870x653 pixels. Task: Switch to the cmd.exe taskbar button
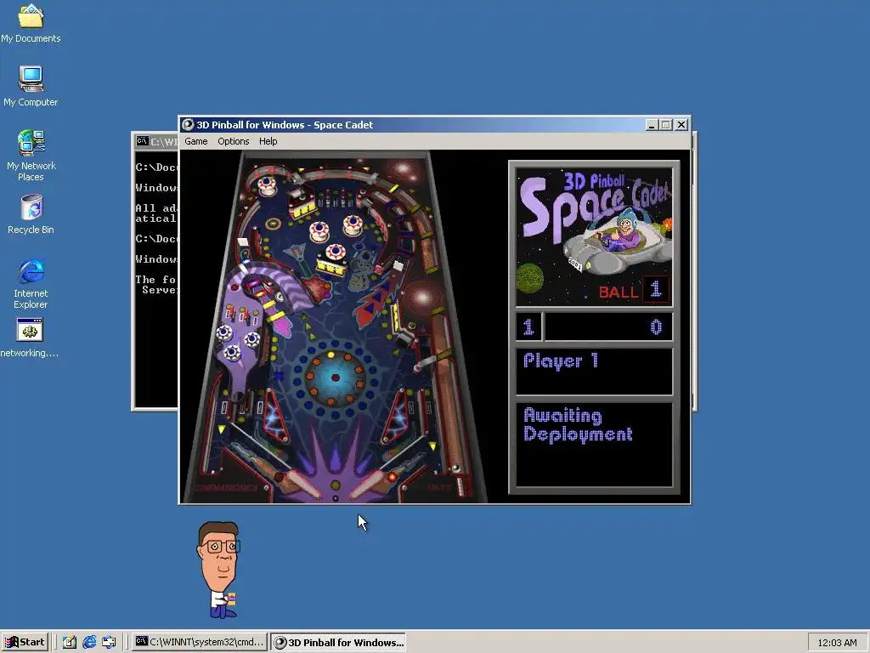[x=200, y=642]
